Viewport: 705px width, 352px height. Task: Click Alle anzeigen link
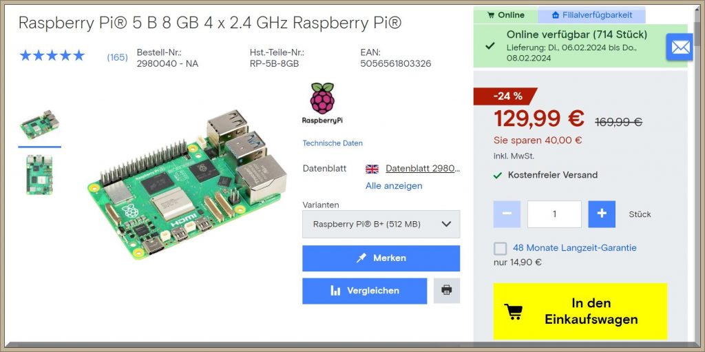pos(394,185)
